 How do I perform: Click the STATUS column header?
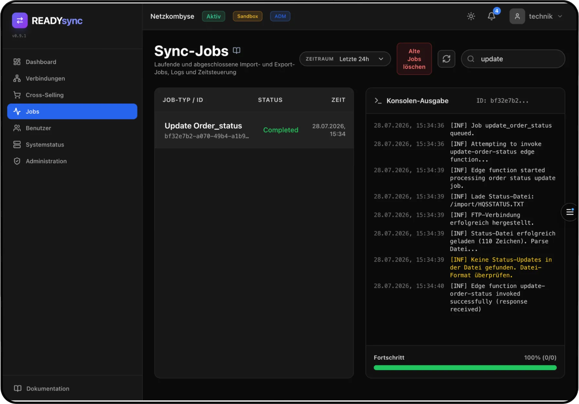pos(270,100)
